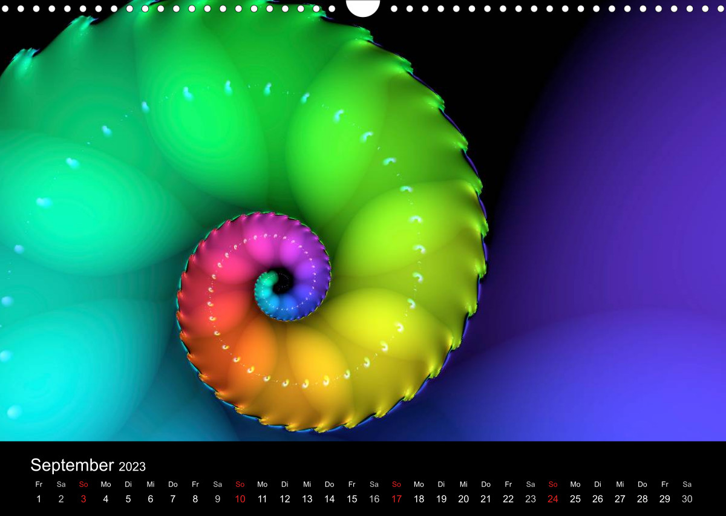The width and height of the screenshot is (726, 516).
Task: Pick Saturday date 2
Action: [x=61, y=499]
